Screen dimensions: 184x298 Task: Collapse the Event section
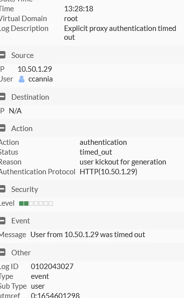(x=2, y=220)
